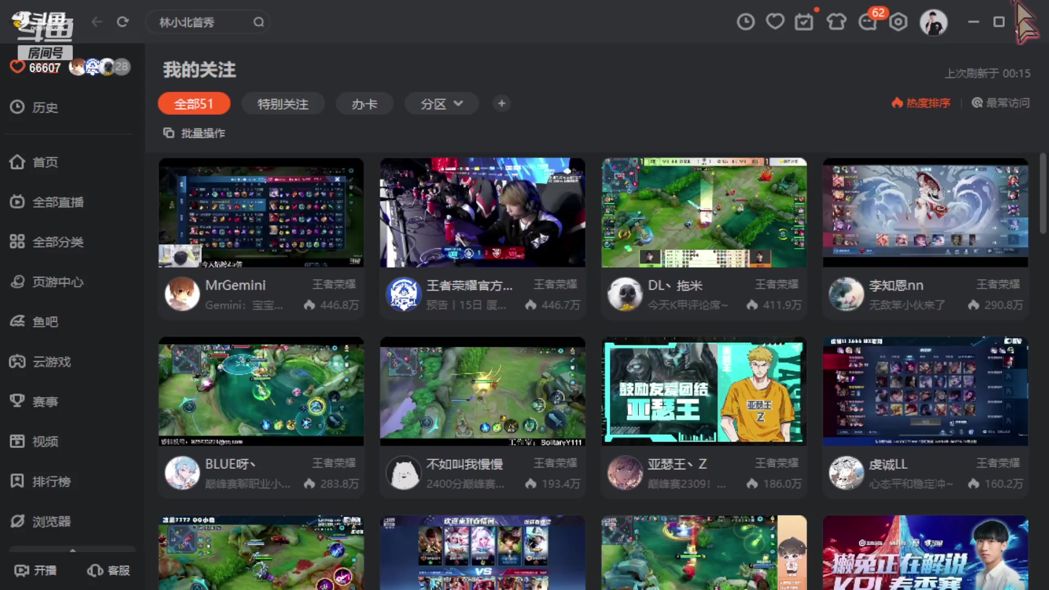The image size is (1049, 590).
Task: Expand the 分区 dropdown
Action: 441,104
